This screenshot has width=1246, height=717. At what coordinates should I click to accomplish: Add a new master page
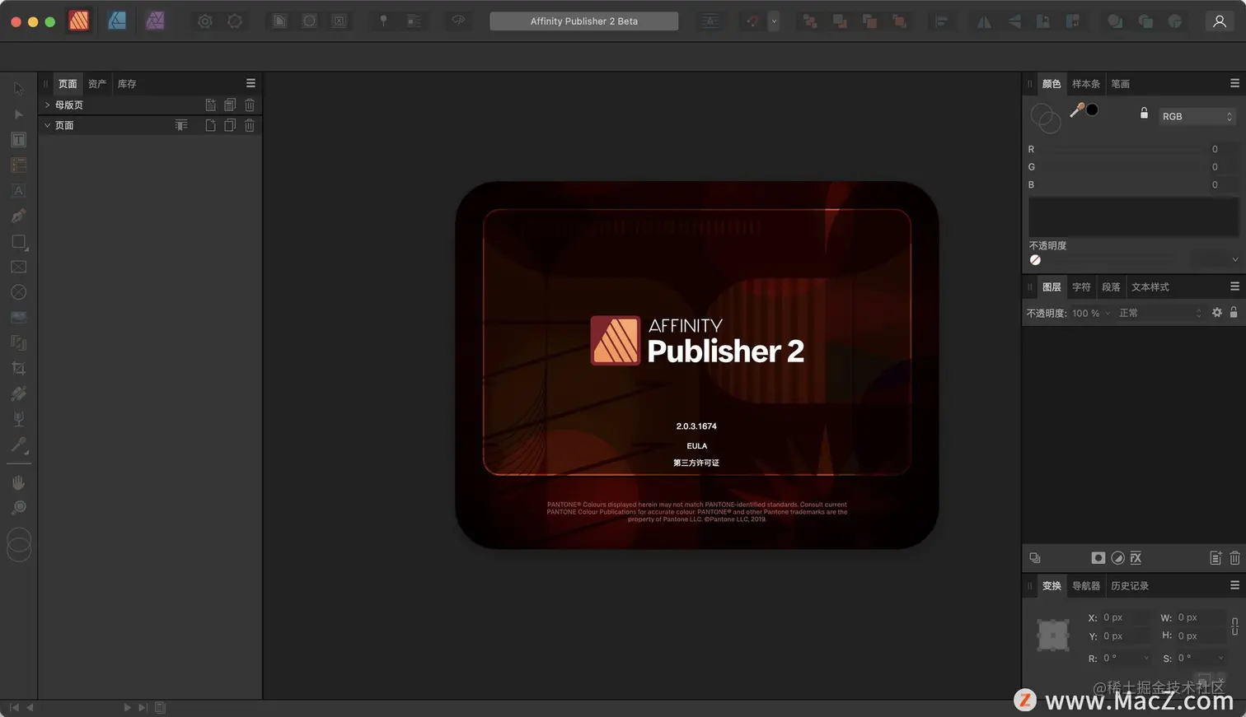[210, 105]
